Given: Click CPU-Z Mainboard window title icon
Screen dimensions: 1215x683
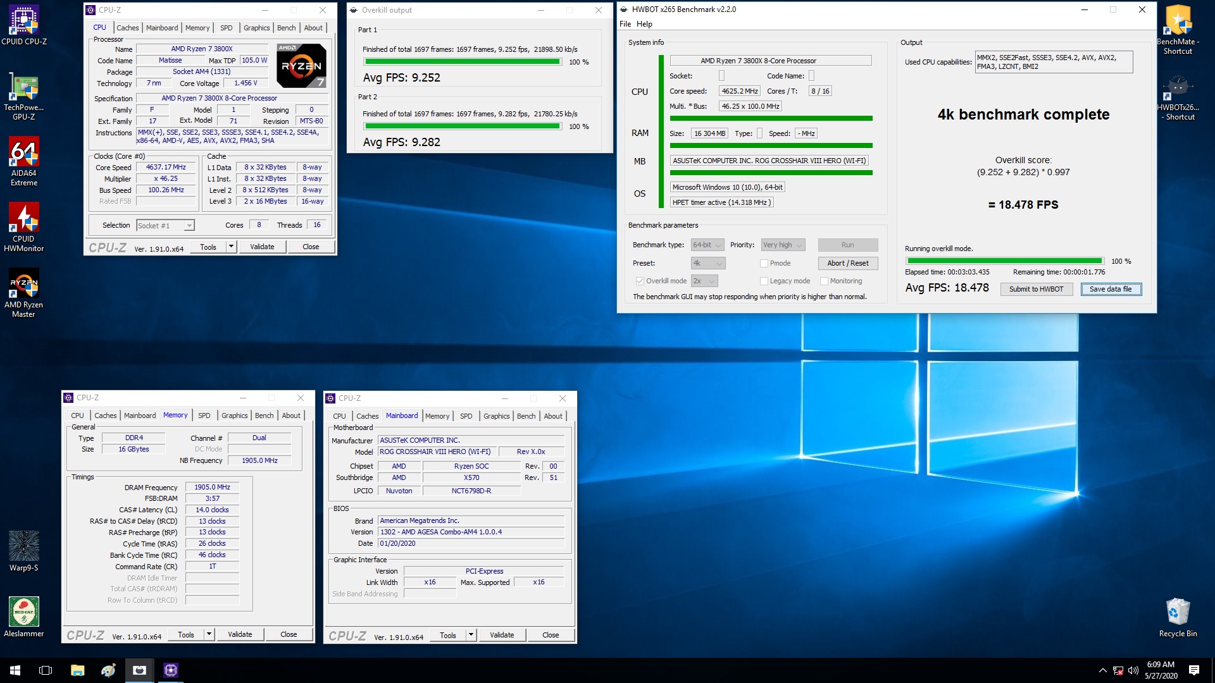Looking at the screenshot, I should pos(330,398).
